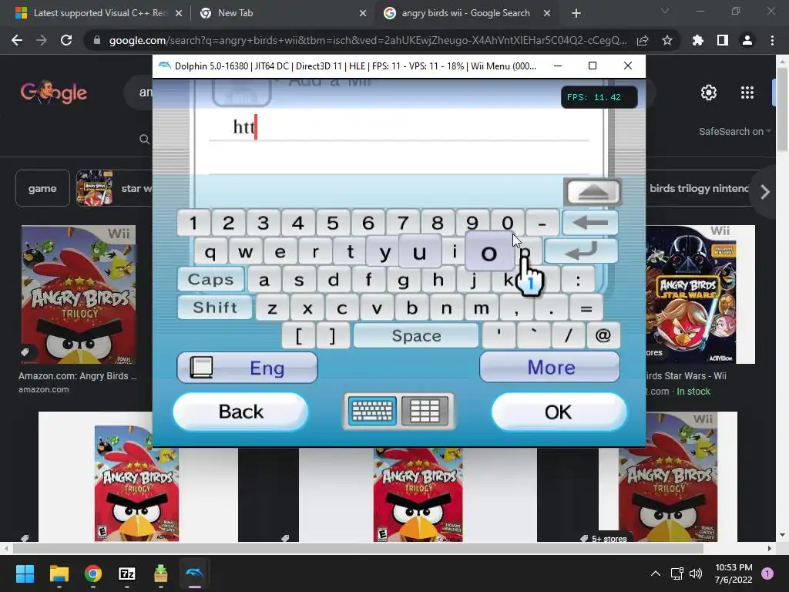789x592 pixels.
Task: Advance filter chips with right chevron
Action: coord(765,192)
